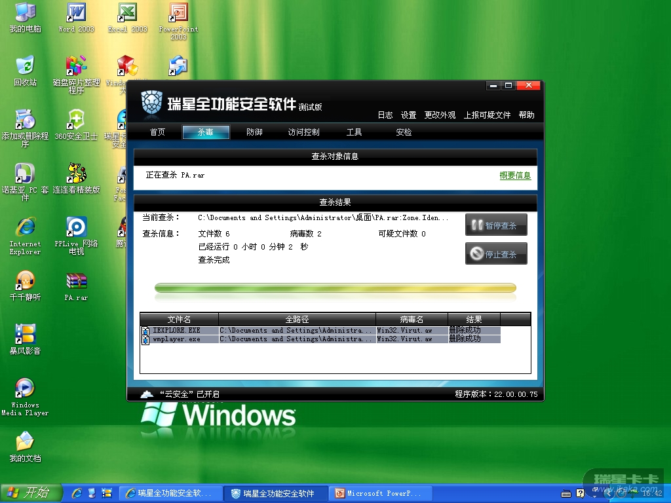Click the clock in the system tray
Screen dimensions: 671x503
click(652, 494)
